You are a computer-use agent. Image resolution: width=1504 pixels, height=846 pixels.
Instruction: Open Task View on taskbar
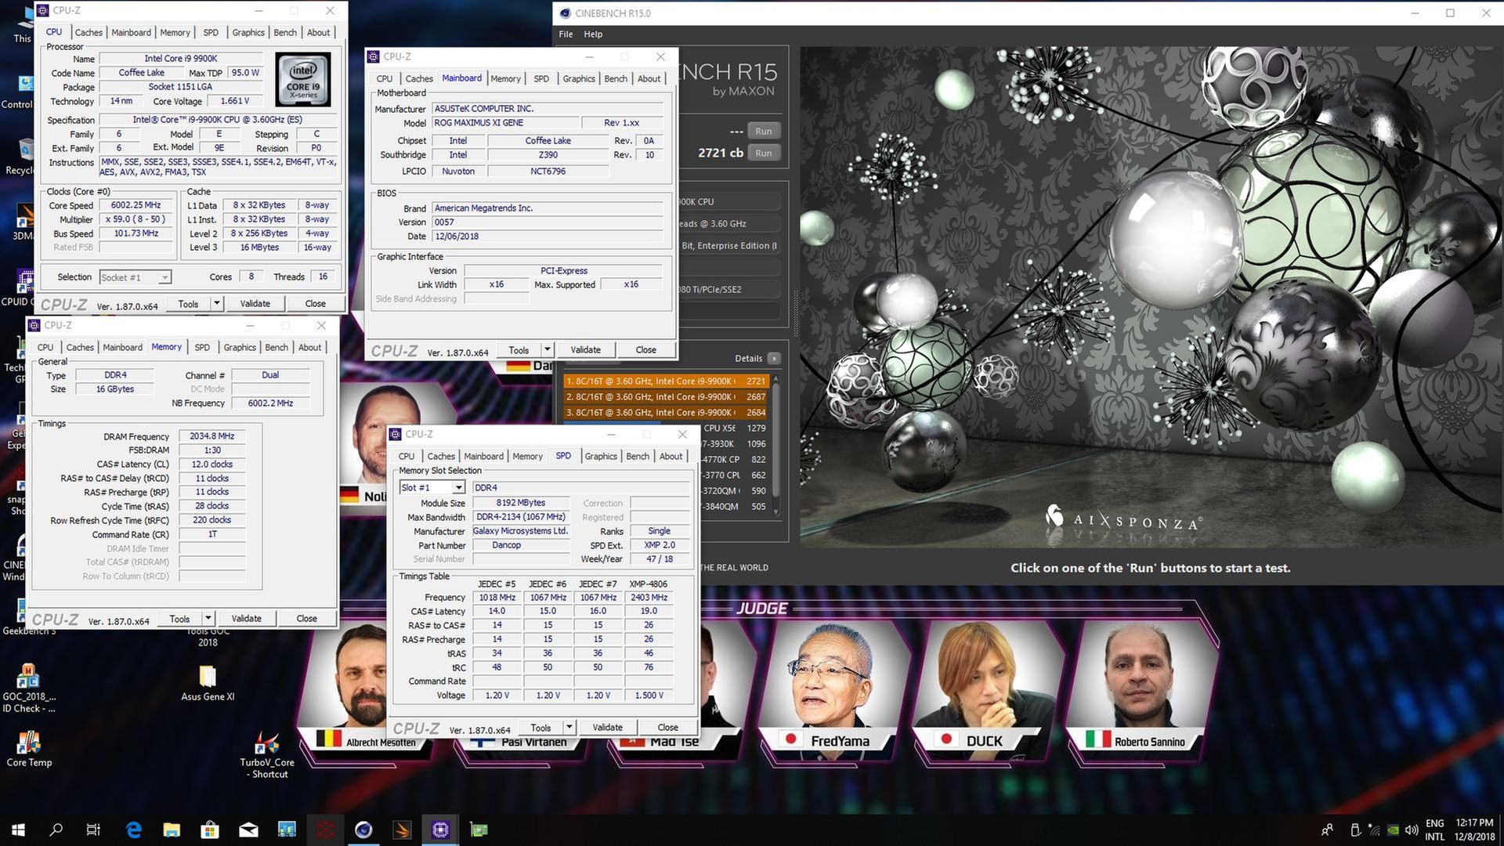[93, 830]
